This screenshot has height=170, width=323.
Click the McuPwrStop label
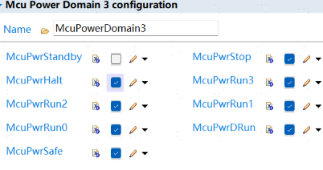tap(222, 57)
